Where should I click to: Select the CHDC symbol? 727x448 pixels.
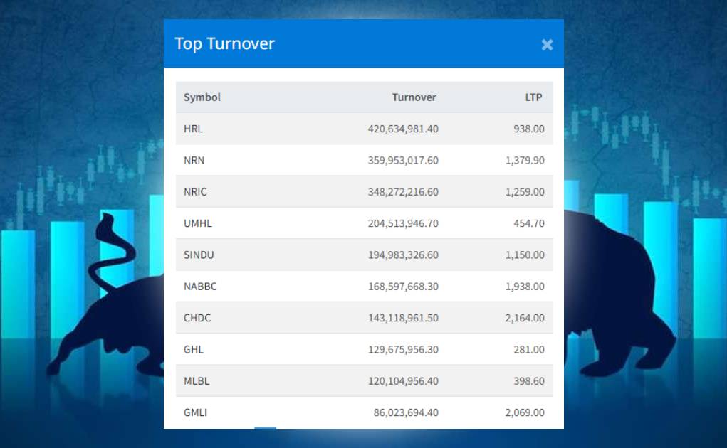(197, 318)
